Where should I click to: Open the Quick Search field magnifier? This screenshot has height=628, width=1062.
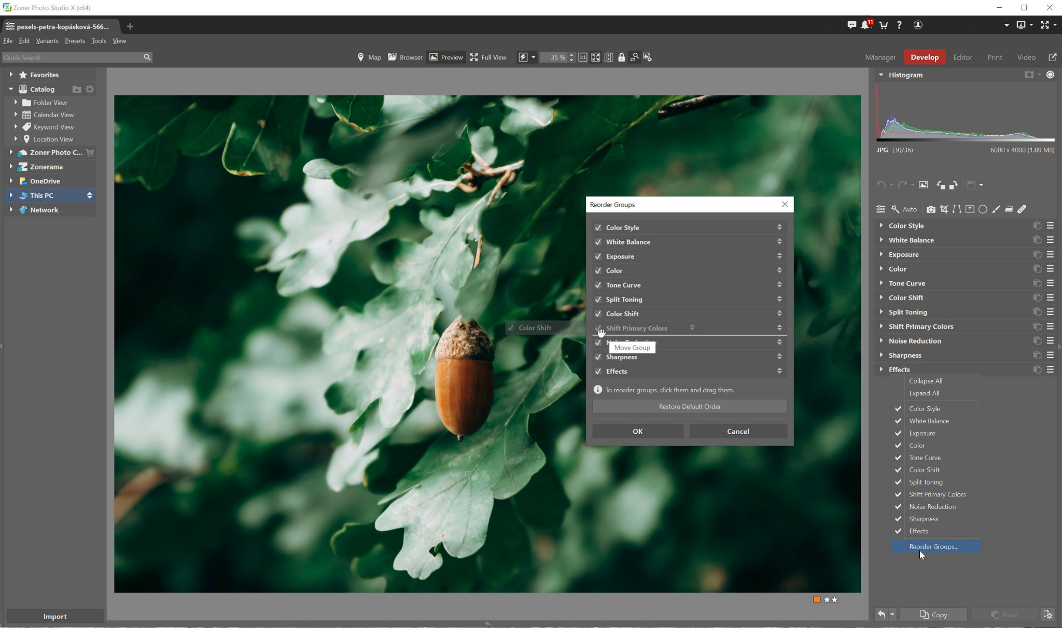click(x=147, y=57)
